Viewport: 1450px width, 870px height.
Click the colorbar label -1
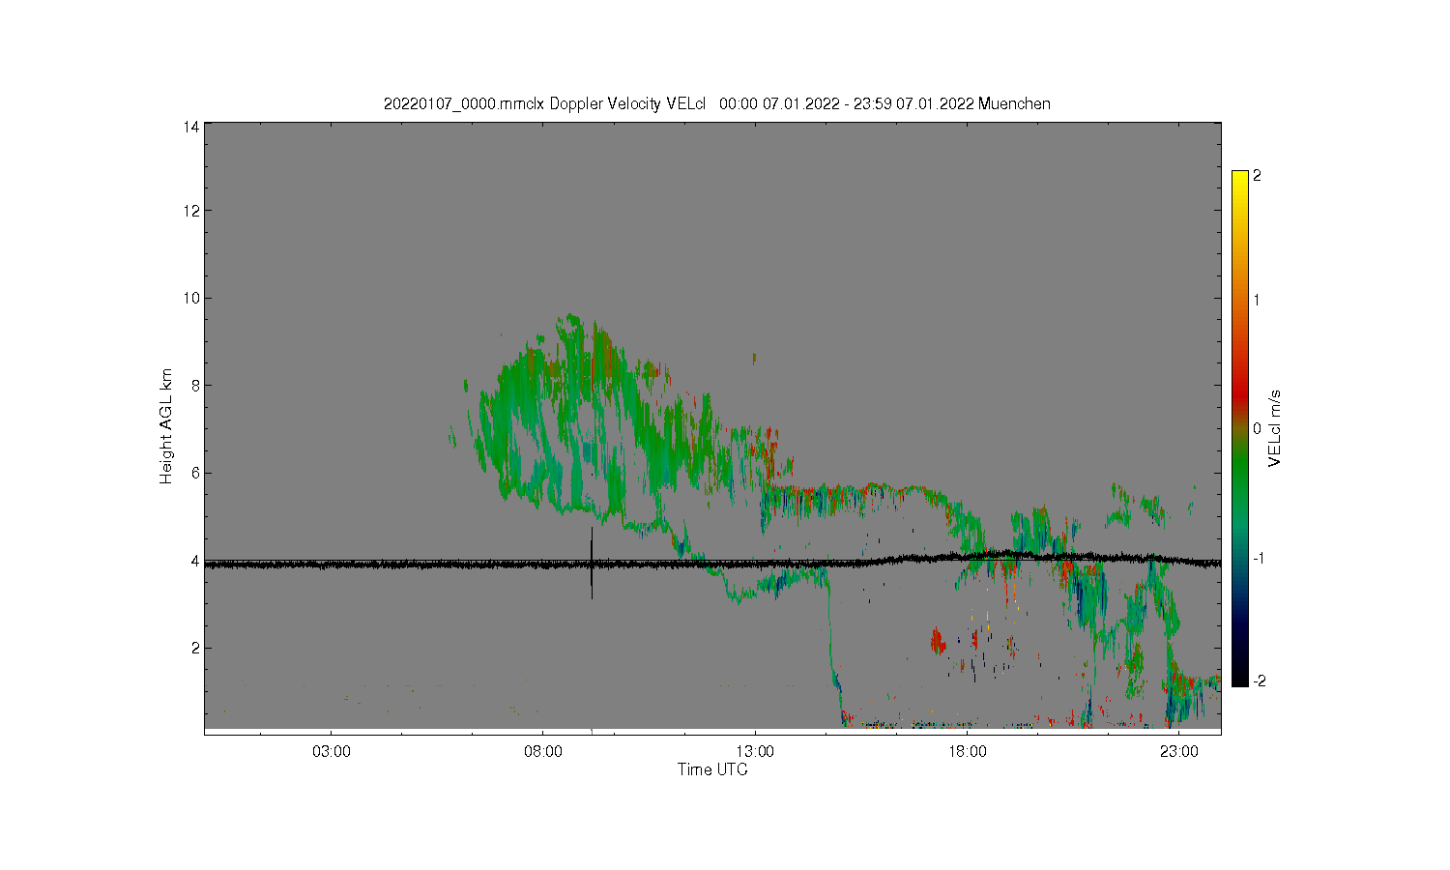point(1257,558)
